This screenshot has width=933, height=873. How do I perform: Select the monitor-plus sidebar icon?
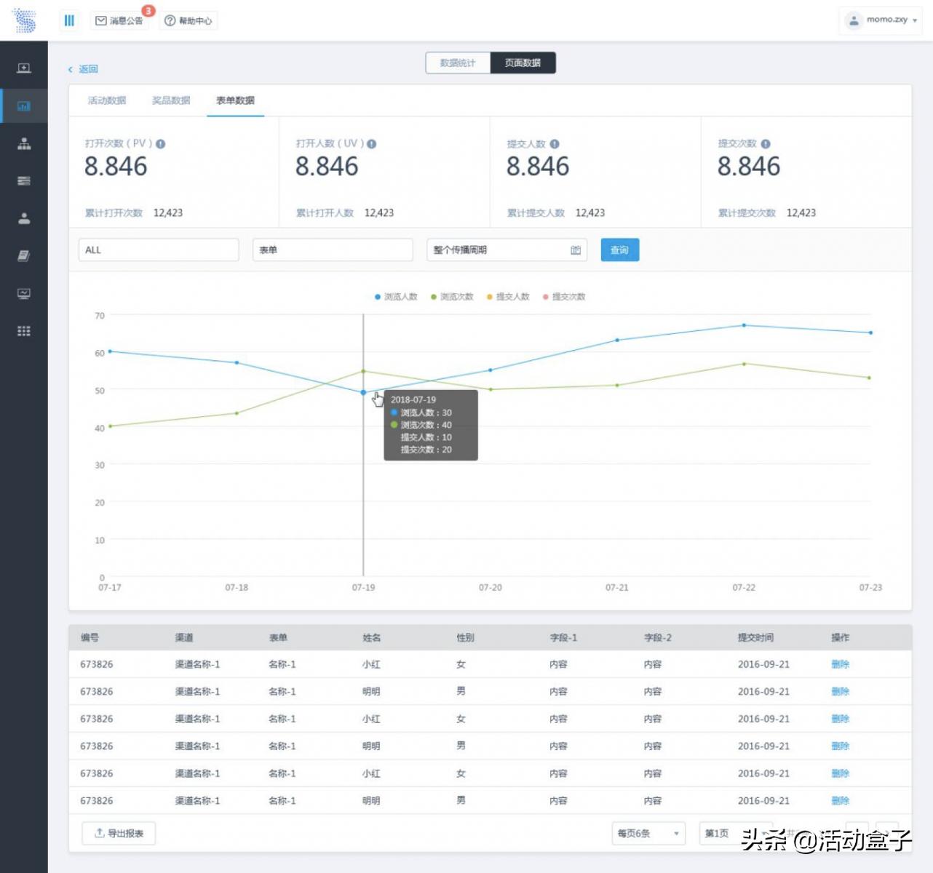[24, 68]
